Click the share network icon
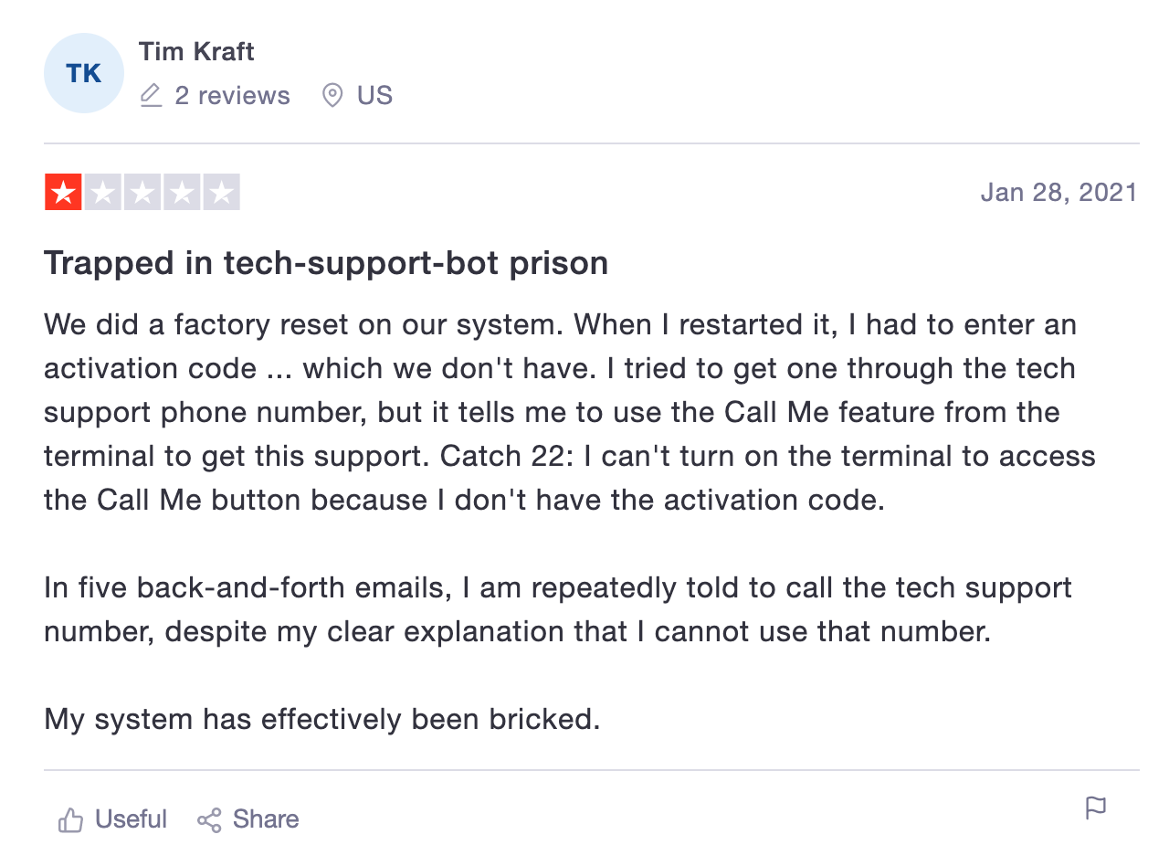Viewport: 1169px width, 866px height. click(209, 820)
